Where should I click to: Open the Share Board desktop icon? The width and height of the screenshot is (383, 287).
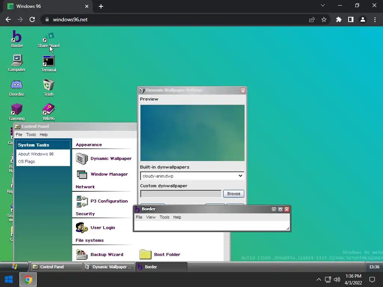pos(48,40)
